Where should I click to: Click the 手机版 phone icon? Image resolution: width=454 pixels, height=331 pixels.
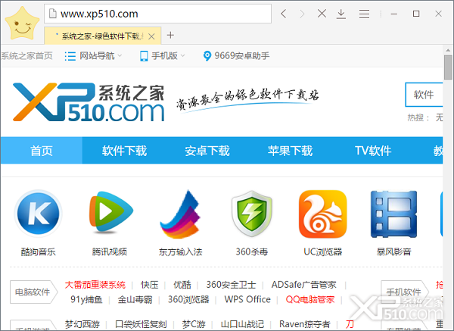point(144,56)
